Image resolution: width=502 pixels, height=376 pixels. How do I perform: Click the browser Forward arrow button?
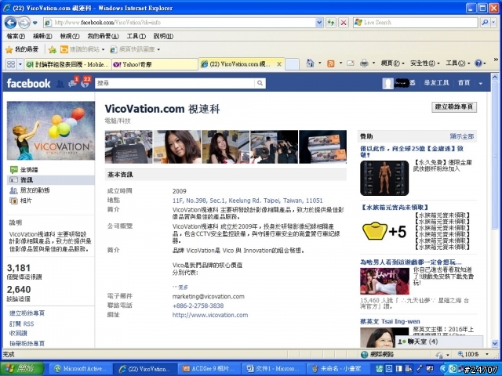[x=24, y=23]
